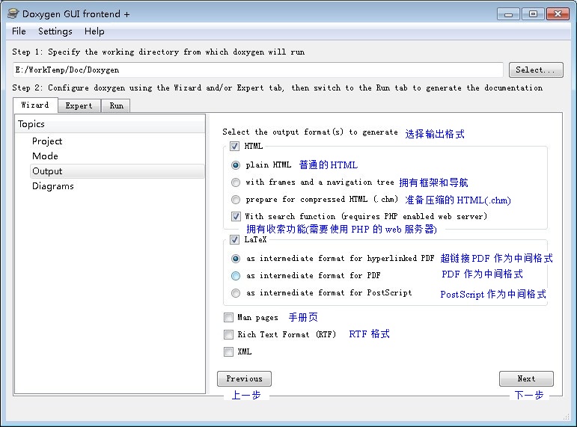Viewport: 577px width, 427px height.
Task: Click the Topics list header
Action: (110, 124)
